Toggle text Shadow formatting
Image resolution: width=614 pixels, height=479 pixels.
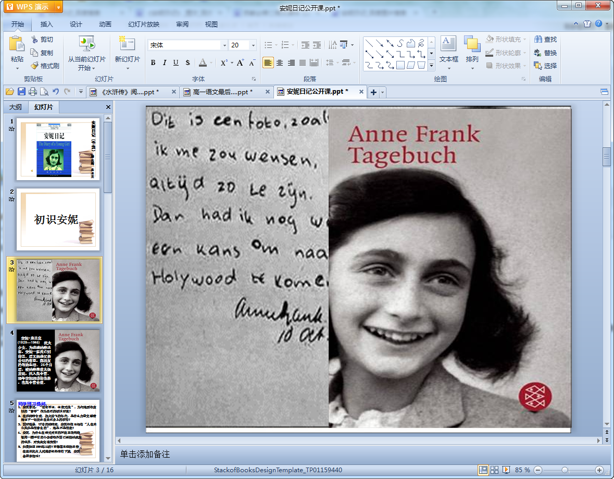click(x=187, y=62)
